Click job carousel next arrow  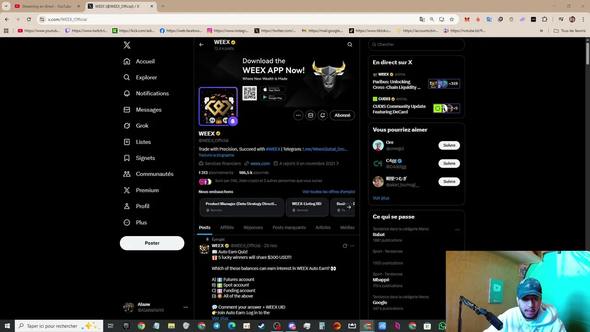349,207
